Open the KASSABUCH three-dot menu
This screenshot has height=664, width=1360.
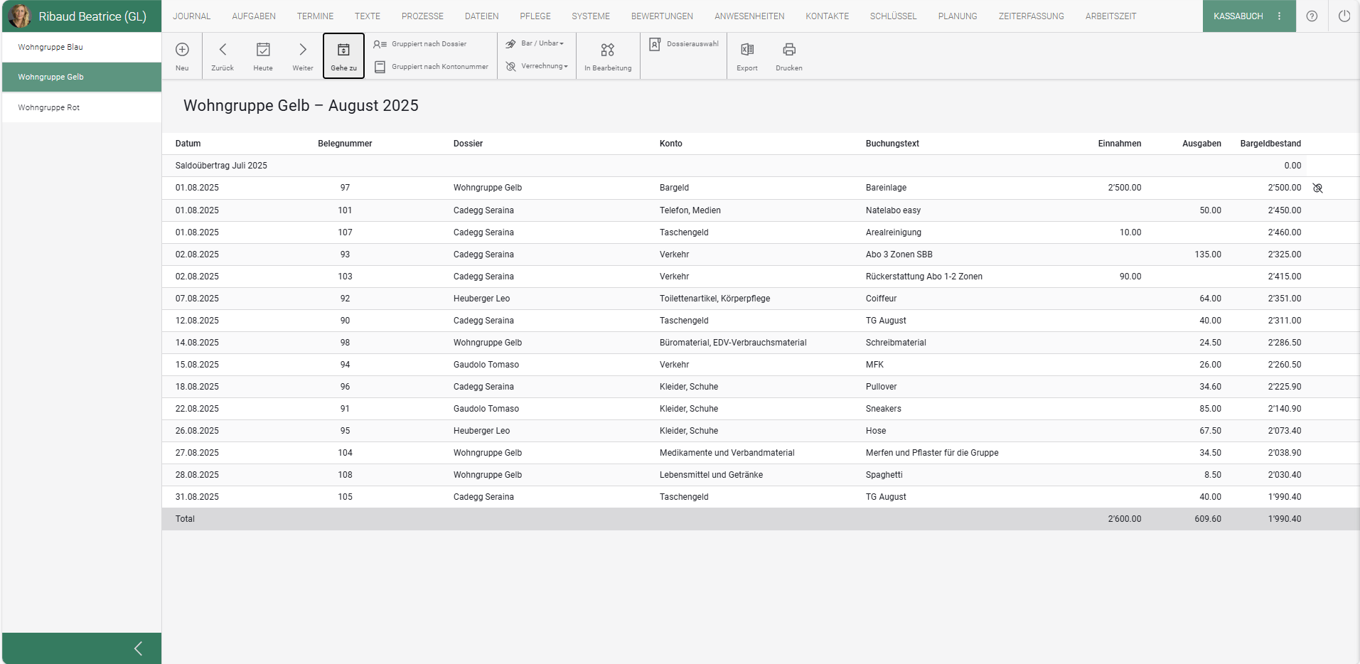(1279, 16)
